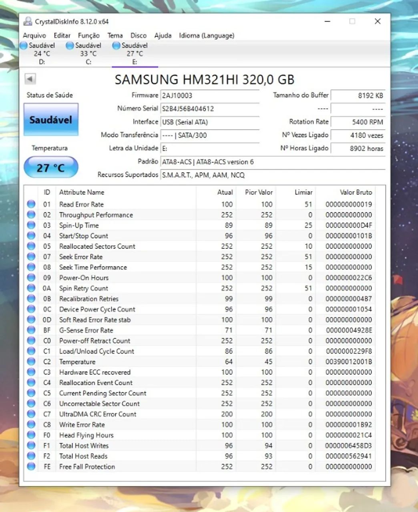
Task: Select the G-Sense Error Rate attribute name
Action: click(x=86, y=330)
